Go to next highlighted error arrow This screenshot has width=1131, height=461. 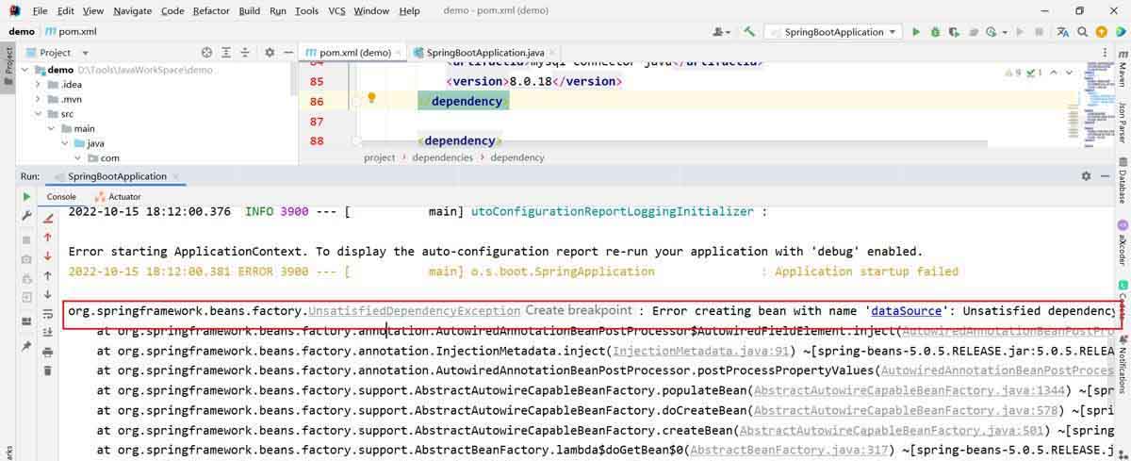tap(1069, 73)
